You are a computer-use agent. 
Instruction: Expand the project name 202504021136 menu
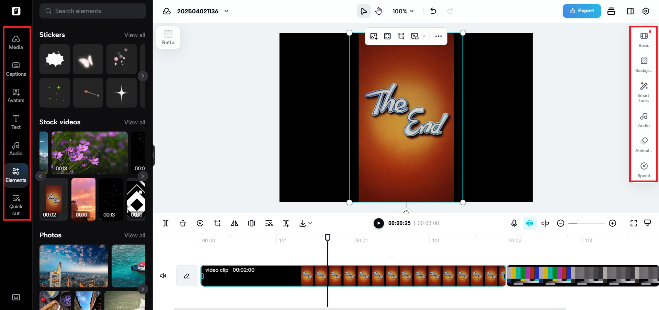(226, 11)
